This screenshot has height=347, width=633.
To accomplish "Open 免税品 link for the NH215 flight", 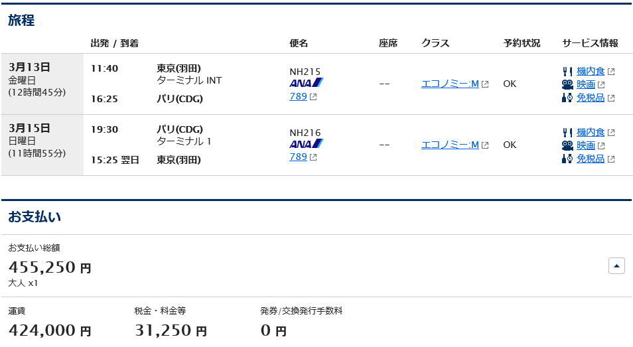I will coord(591,98).
